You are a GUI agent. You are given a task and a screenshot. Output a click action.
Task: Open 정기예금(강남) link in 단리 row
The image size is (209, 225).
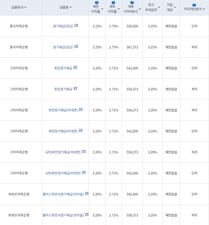[63, 26]
